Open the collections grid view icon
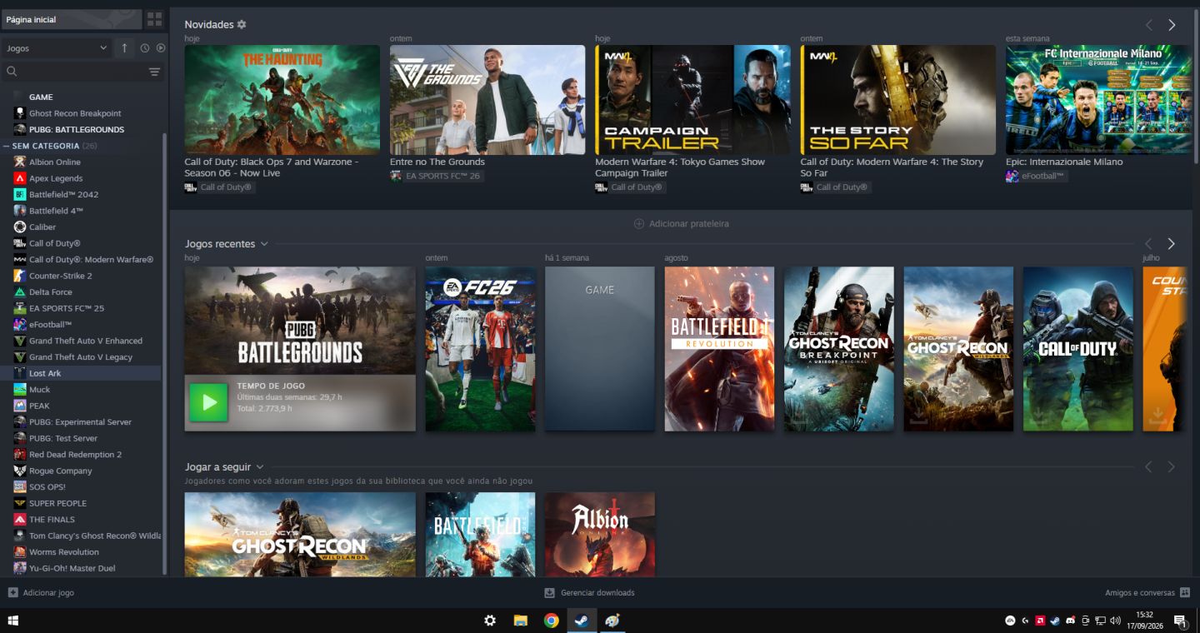The width and height of the screenshot is (1200, 633). [155, 19]
